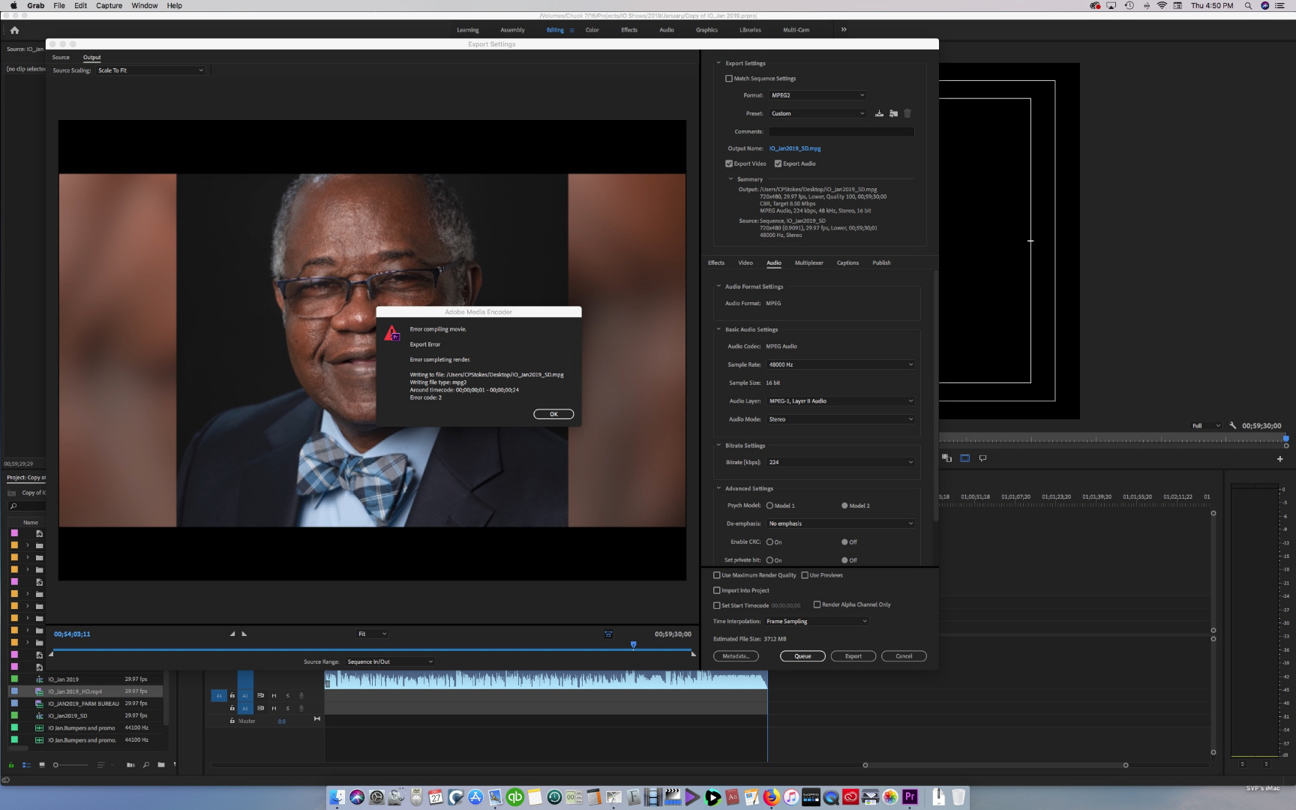Set In point in export preview

tap(232, 634)
